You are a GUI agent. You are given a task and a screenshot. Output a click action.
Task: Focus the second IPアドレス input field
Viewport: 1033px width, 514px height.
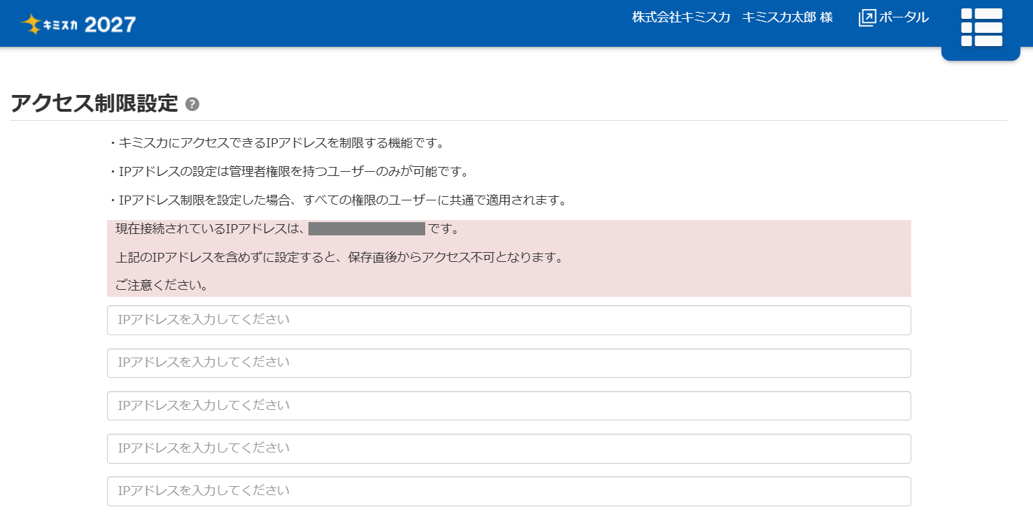tap(508, 363)
